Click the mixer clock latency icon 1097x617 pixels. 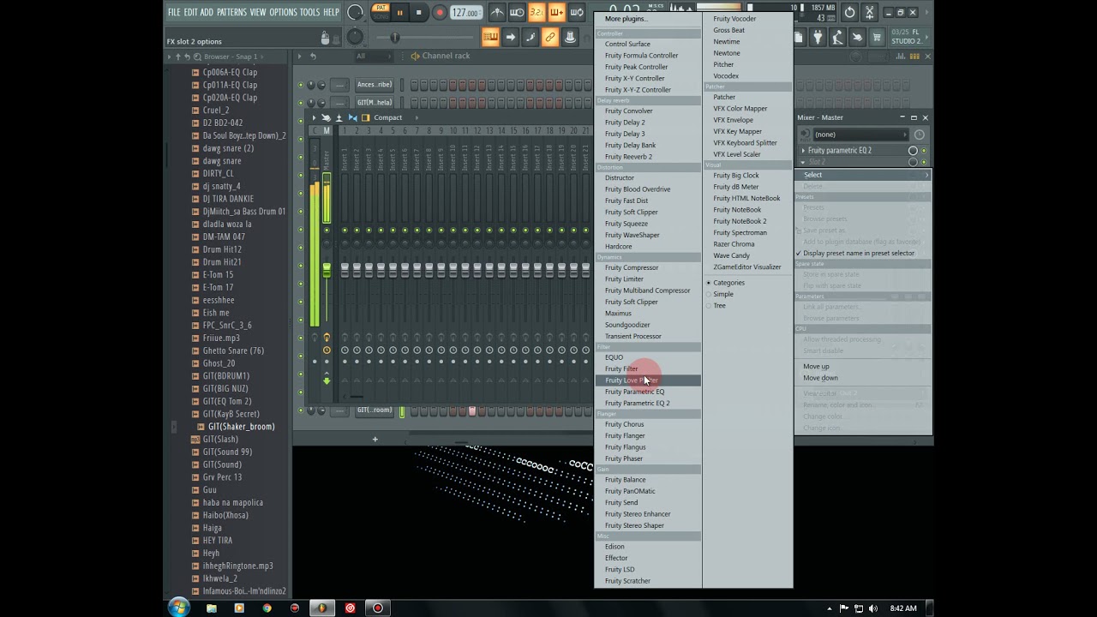pos(919,135)
